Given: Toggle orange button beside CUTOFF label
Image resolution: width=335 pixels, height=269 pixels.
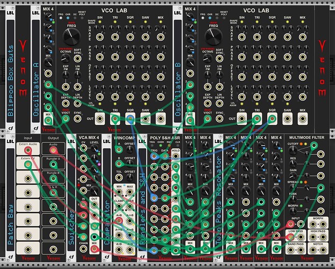Looking at the screenshot, I should click(x=301, y=144).
